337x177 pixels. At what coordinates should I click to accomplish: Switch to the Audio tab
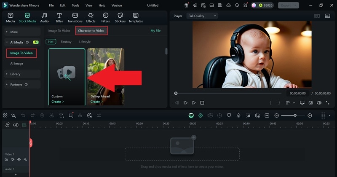tap(44, 18)
